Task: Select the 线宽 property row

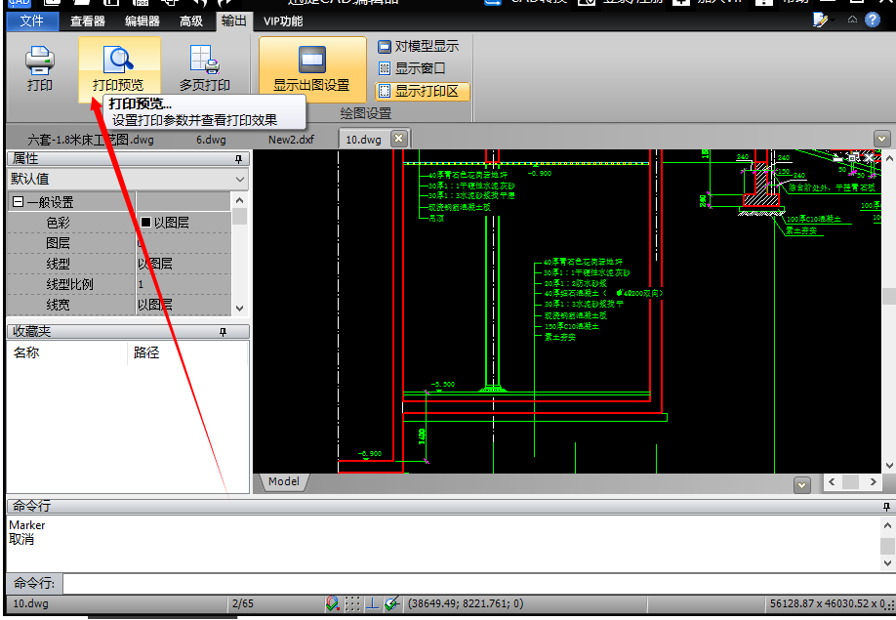Action: coord(119,306)
